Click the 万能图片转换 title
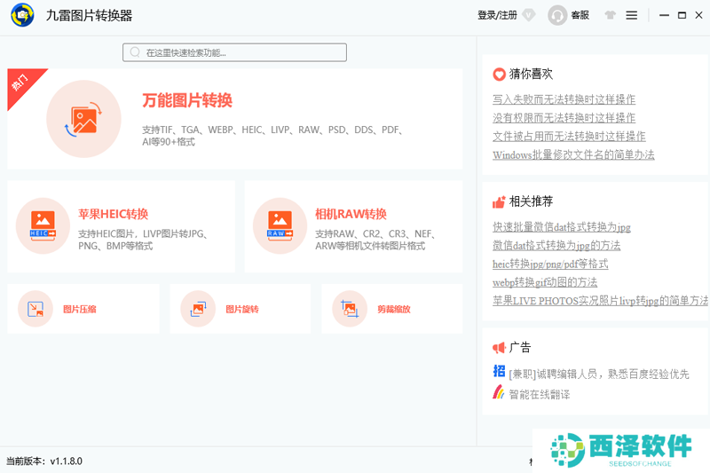Image resolution: width=710 pixels, height=473 pixels. 187,100
